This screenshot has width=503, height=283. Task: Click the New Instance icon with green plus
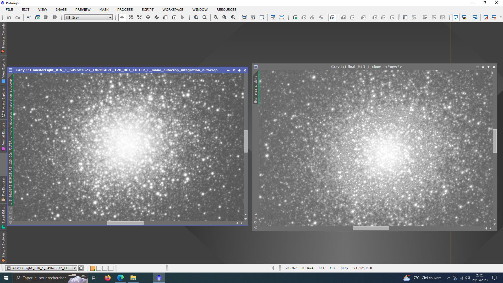tap(295, 17)
